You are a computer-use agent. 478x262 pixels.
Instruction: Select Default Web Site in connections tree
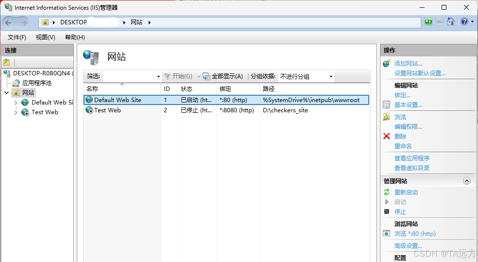[x=52, y=103]
